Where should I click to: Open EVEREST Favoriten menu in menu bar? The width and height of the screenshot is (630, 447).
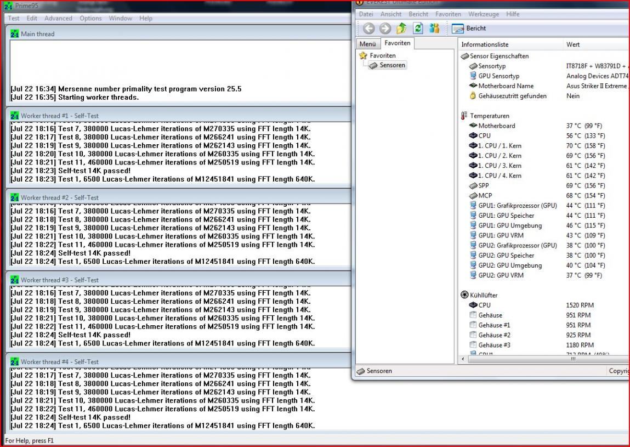pyautogui.click(x=448, y=14)
